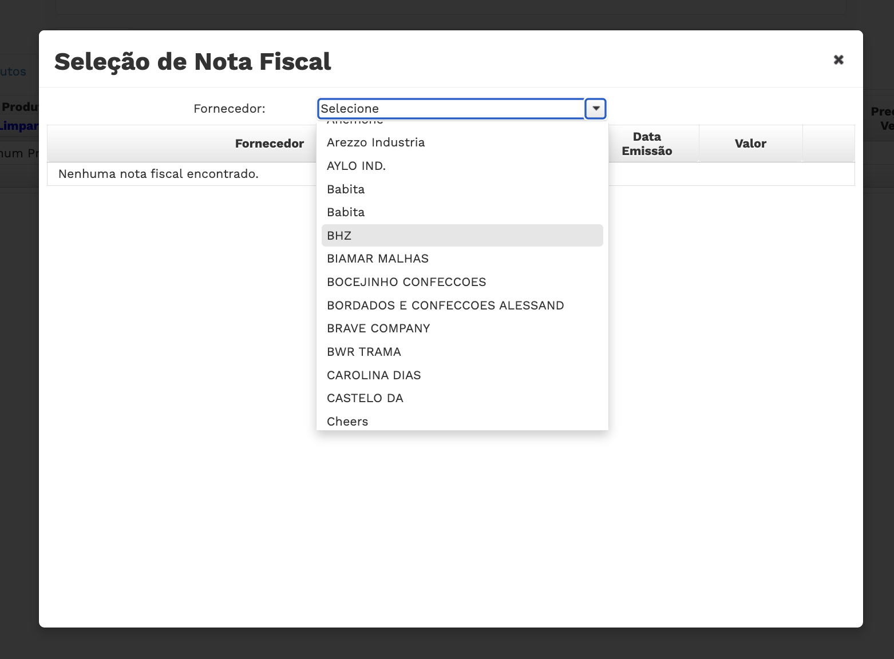Screen dimensions: 894x659
Task: Click the Valor column header
Action: pos(750,144)
